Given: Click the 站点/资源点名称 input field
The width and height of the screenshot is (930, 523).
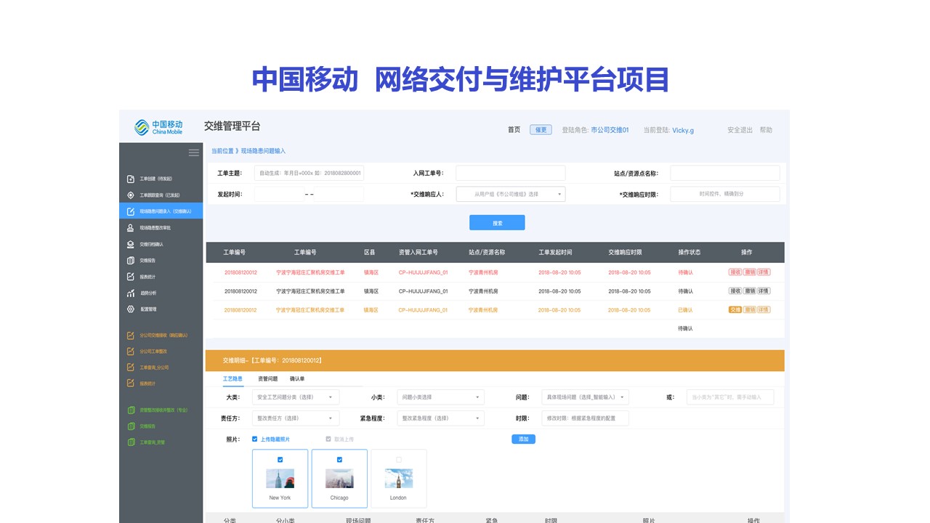Looking at the screenshot, I should click(724, 173).
